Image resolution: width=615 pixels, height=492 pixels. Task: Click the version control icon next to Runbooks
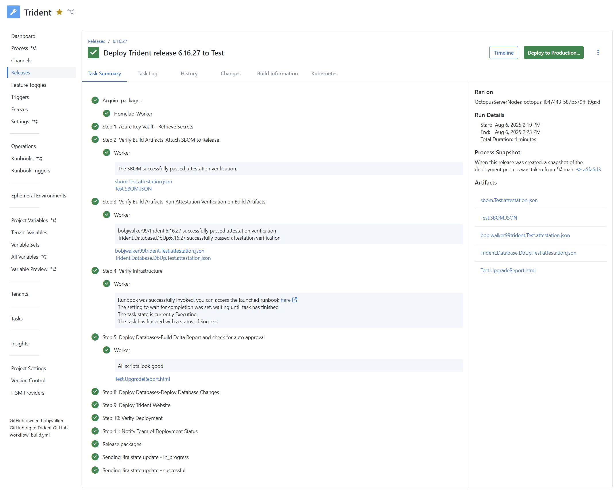pyautogui.click(x=39, y=158)
